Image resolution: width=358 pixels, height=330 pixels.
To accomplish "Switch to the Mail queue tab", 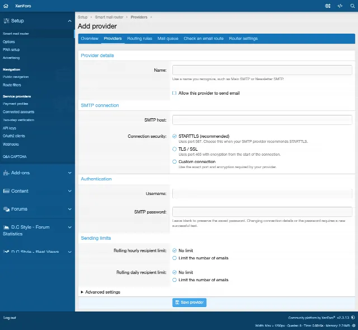I will point(168,39).
